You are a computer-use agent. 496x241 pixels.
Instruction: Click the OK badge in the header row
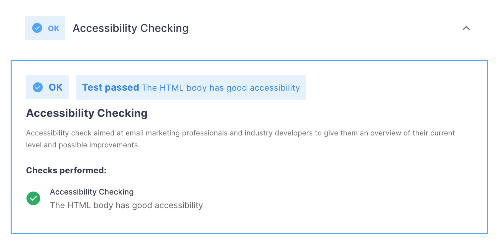[x=45, y=28]
